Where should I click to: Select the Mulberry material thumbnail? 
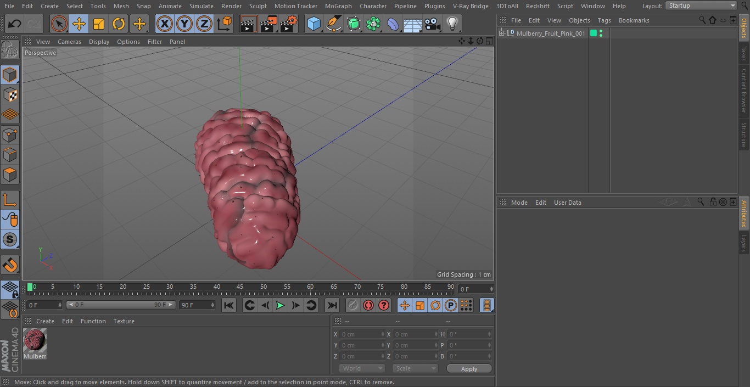tap(35, 341)
